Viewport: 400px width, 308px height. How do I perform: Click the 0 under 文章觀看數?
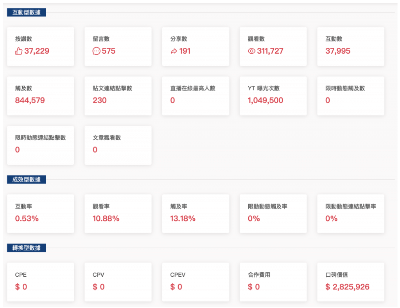[95, 149]
